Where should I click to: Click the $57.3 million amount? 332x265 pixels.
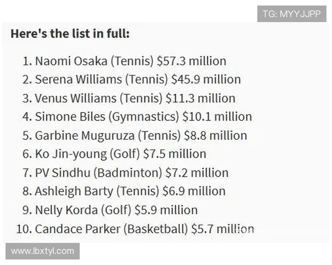[x=191, y=61]
